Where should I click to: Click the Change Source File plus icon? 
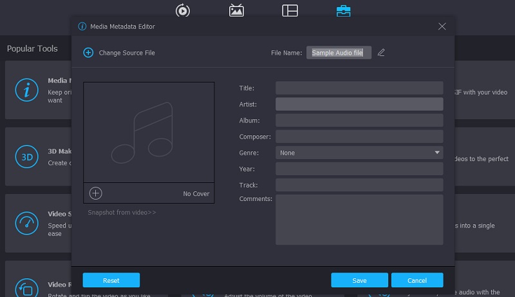point(88,53)
